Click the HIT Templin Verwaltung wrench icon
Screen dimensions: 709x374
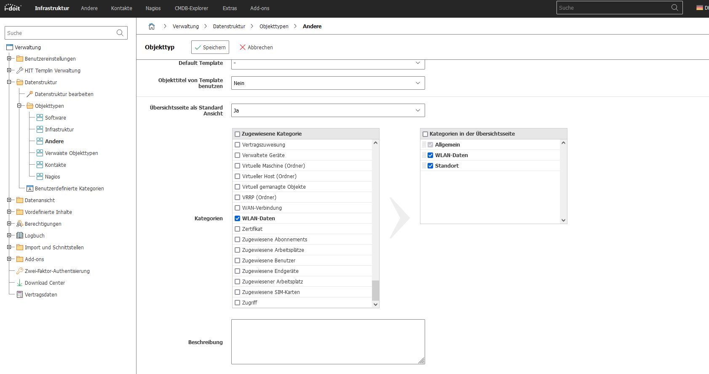pos(20,70)
